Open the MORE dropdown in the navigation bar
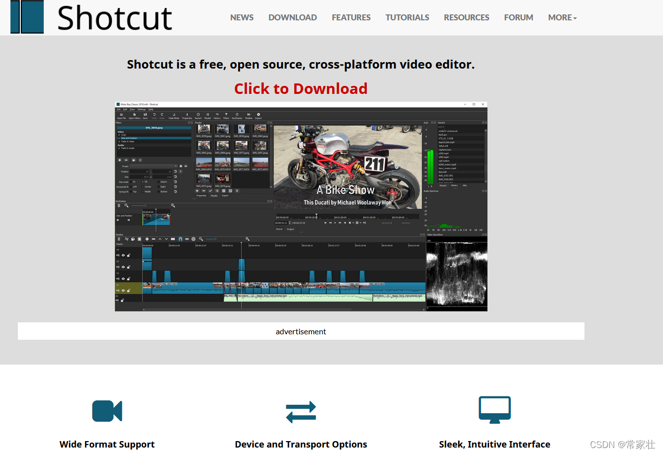The image size is (663, 454). click(562, 17)
